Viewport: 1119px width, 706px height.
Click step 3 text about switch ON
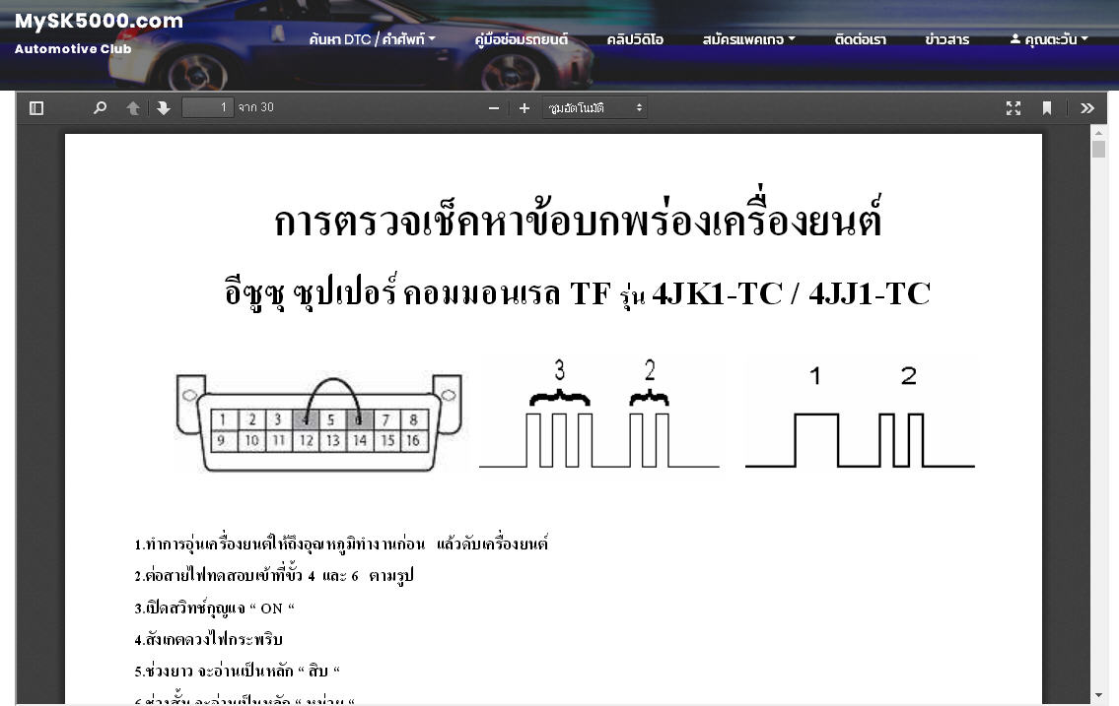214,608
